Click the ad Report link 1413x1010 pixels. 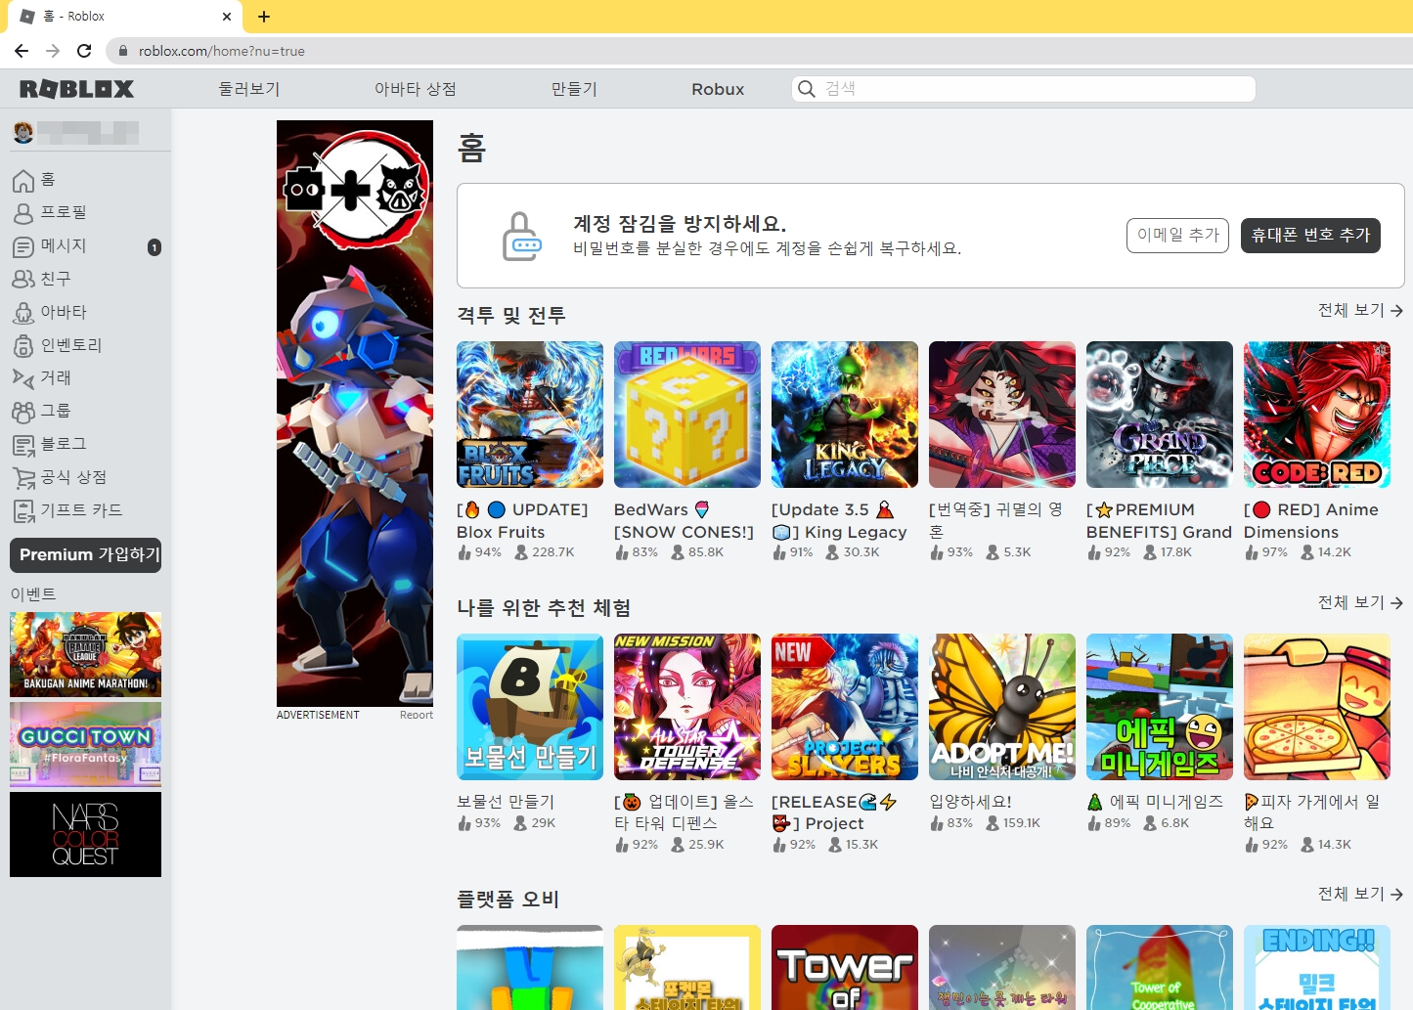(416, 715)
